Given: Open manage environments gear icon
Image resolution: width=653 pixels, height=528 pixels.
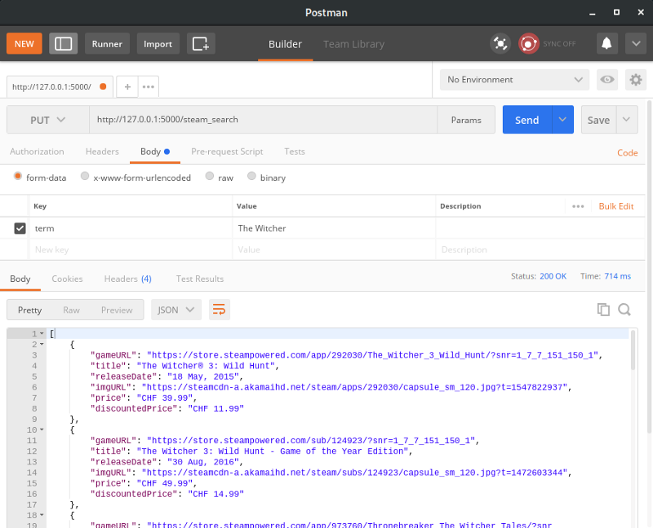Looking at the screenshot, I should 636,79.
